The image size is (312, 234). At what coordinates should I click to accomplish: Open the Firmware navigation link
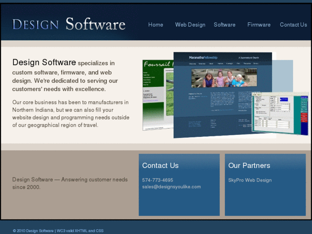[259, 25]
